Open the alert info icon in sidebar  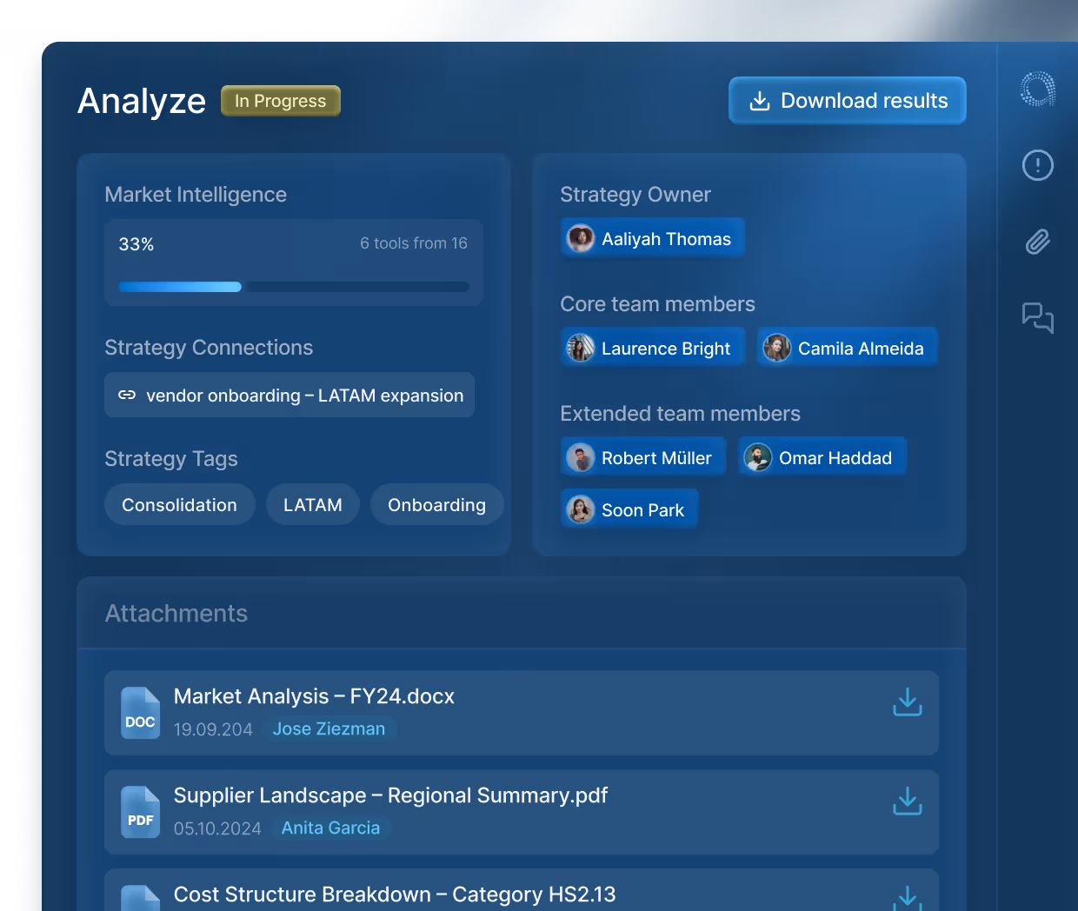coord(1037,165)
